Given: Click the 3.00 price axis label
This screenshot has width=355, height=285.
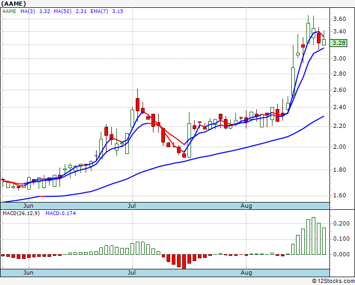Looking at the screenshot, I should [x=340, y=58].
